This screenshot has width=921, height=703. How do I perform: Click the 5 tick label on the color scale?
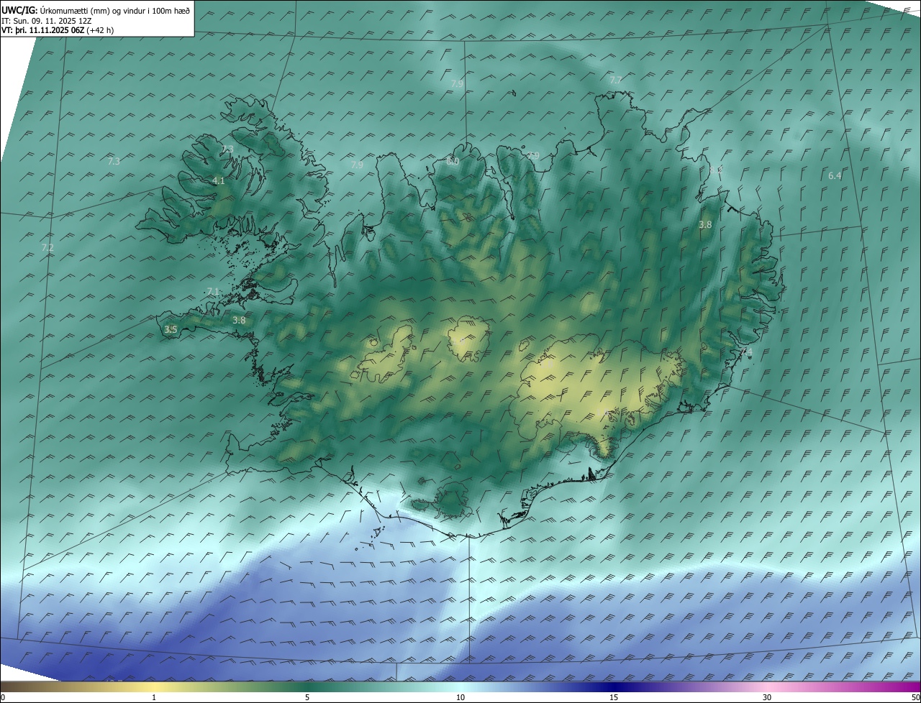point(307,698)
